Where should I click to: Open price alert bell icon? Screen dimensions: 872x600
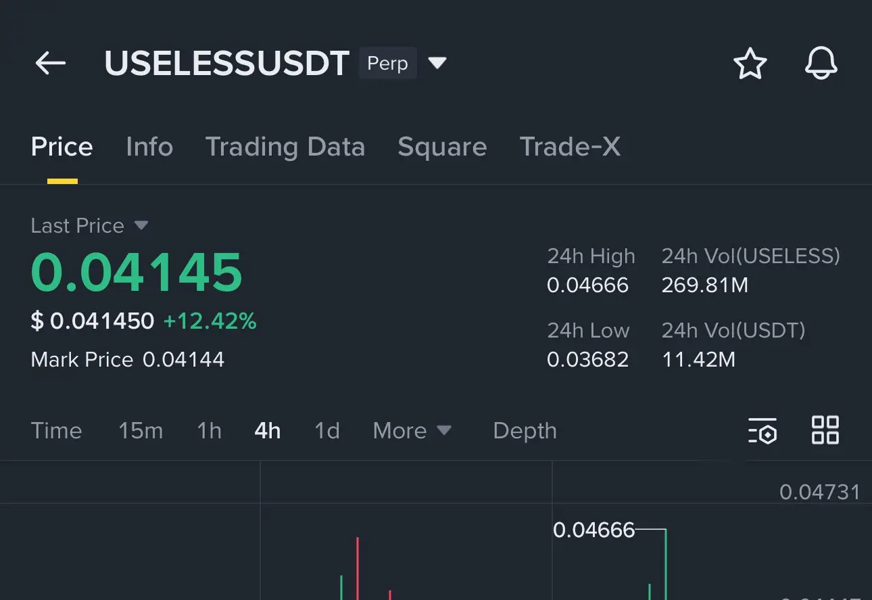tap(821, 64)
